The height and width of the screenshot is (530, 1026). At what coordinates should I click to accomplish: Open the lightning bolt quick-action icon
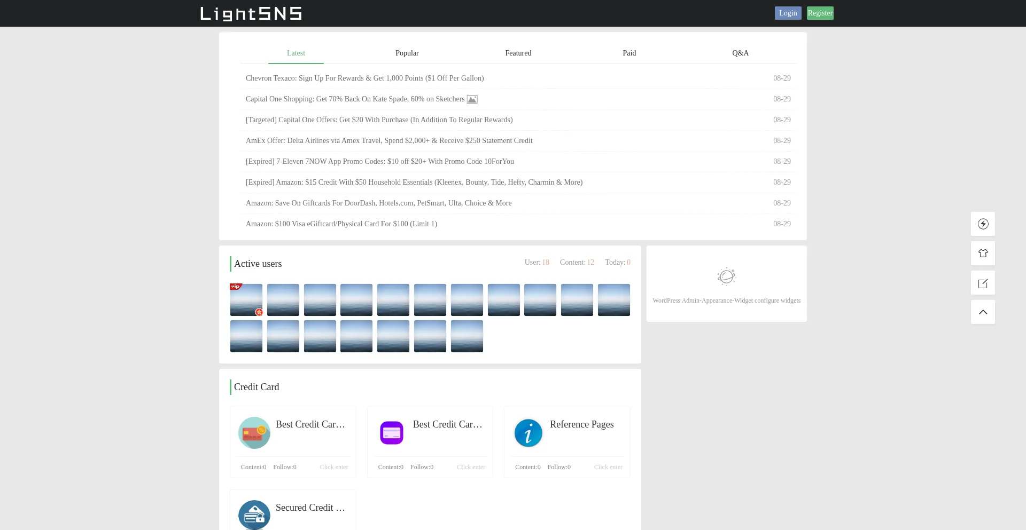tap(983, 224)
